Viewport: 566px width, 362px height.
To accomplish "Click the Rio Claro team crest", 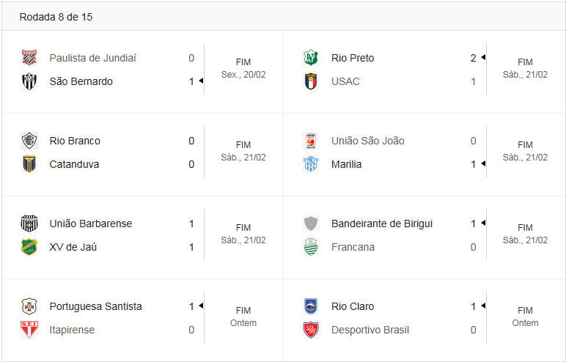I will tap(311, 306).
